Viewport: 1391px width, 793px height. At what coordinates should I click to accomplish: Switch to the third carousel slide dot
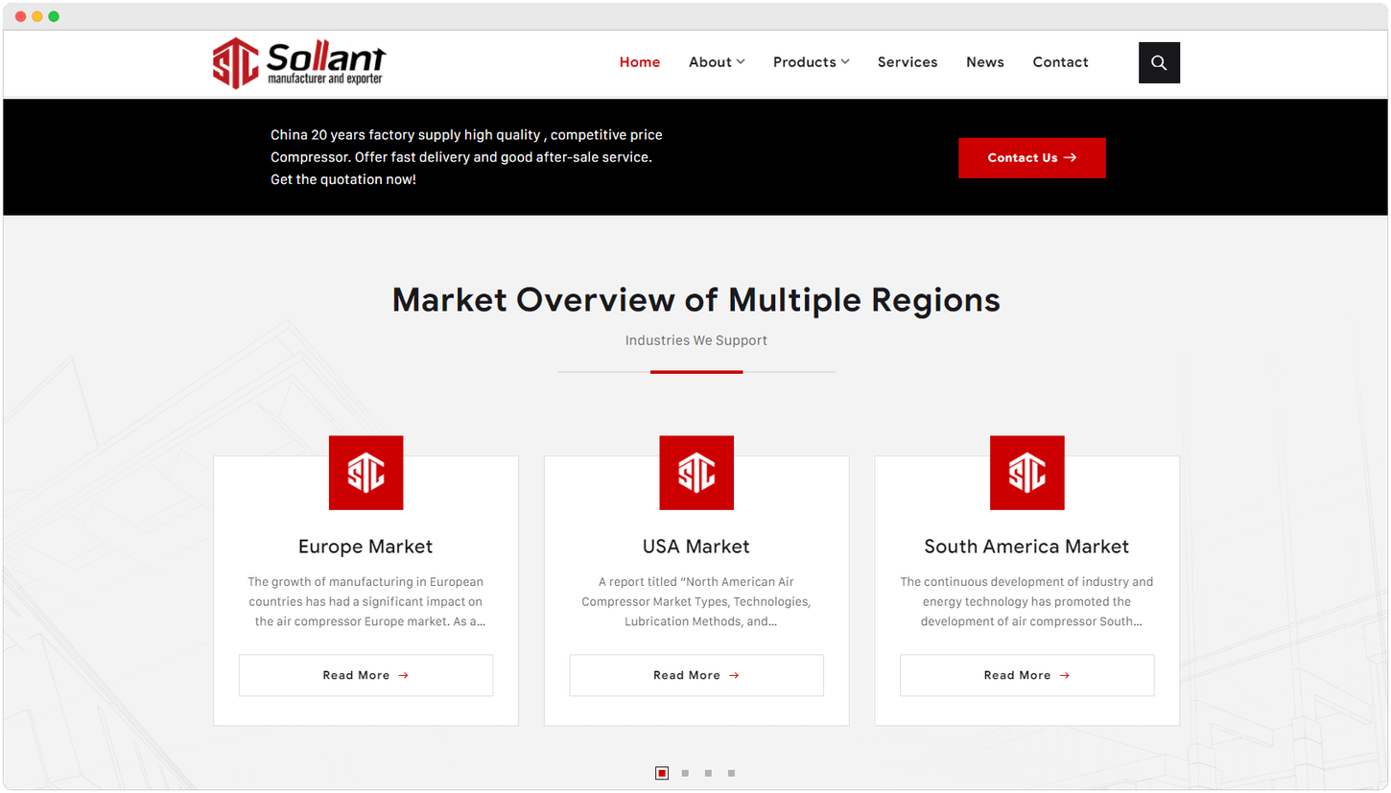point(708,773)
